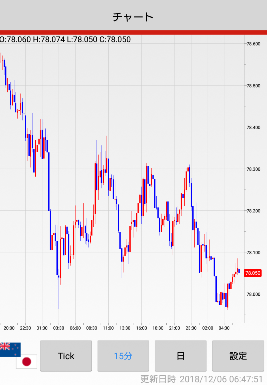
Task: Click the 78.600 price axis label
Action: tap(253, 44)
